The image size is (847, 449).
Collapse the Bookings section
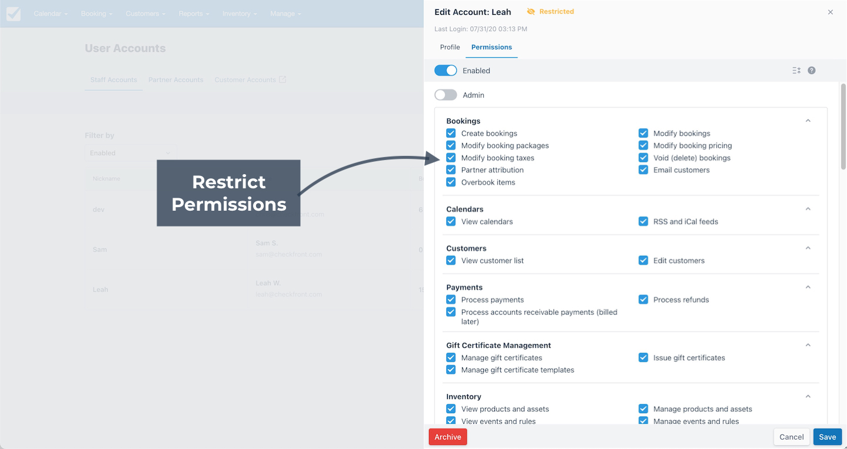coord(808,121)
